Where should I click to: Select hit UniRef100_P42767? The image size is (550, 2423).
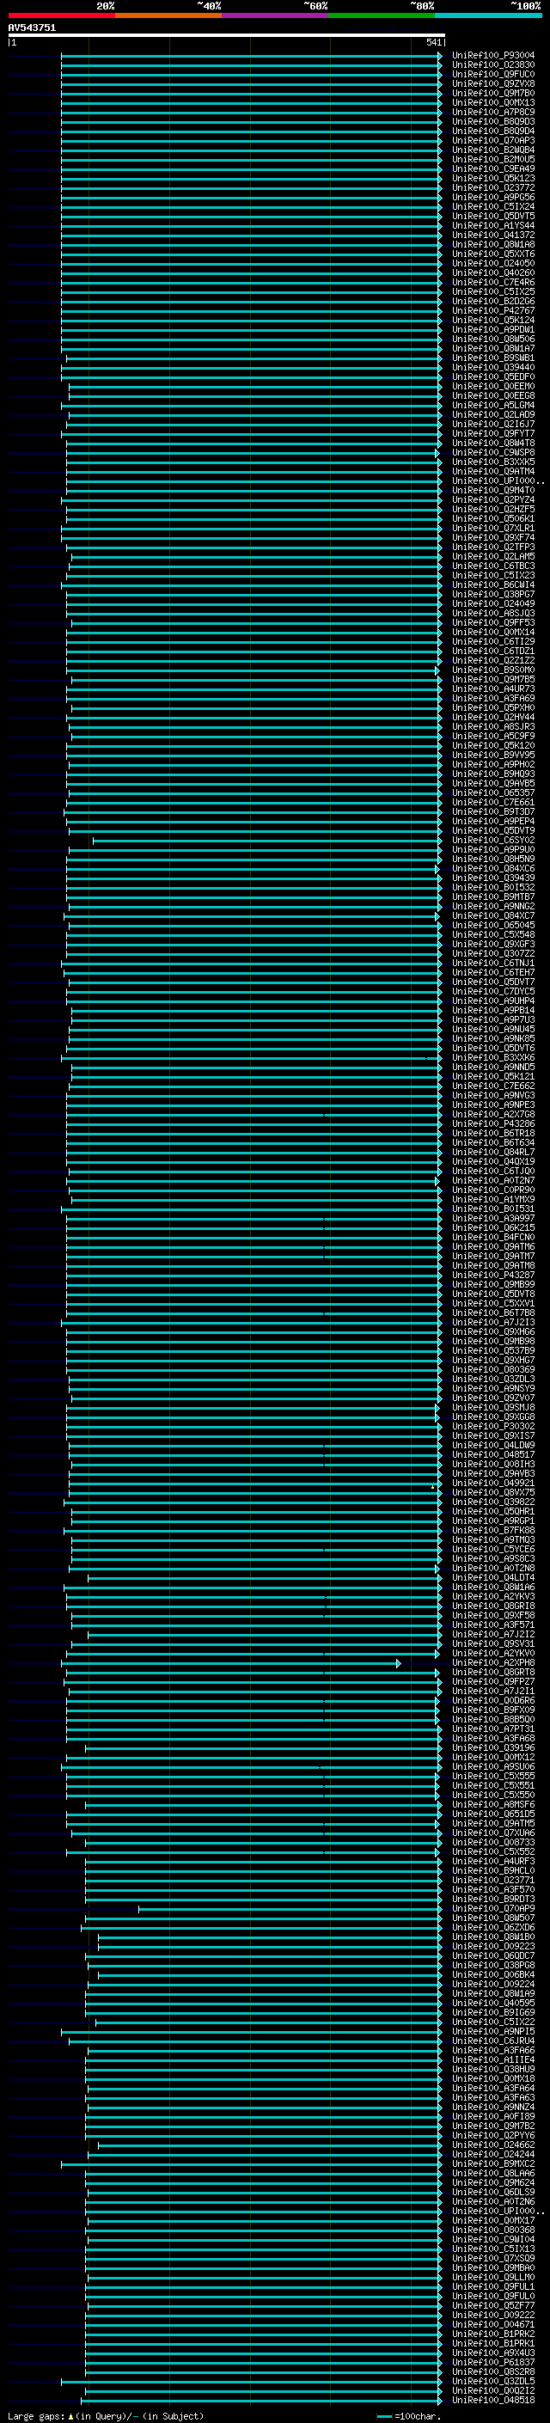[493, 310]
